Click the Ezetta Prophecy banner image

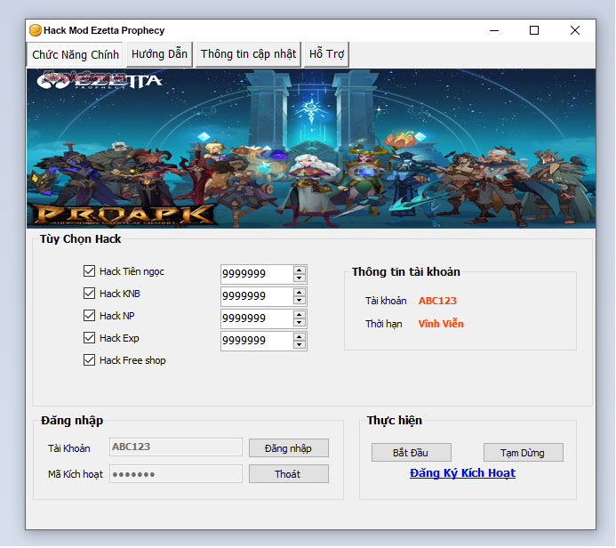(x=311, y=149)
